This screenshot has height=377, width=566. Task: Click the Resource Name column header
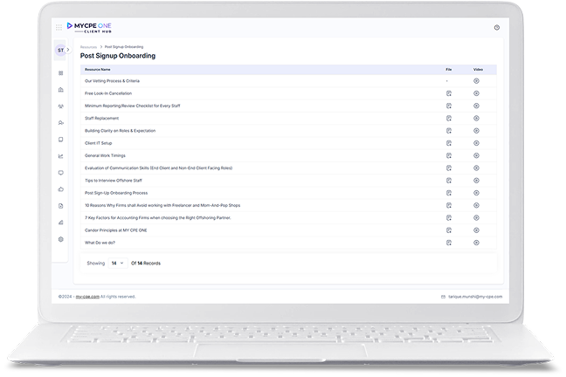point(98,68)
